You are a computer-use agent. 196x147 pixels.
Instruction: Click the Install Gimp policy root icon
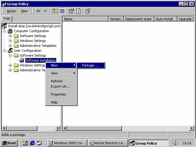pos(4,26)
